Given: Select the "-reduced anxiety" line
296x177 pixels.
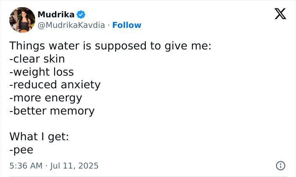Looking at the screenshot, I should click(x=55, y=85).
